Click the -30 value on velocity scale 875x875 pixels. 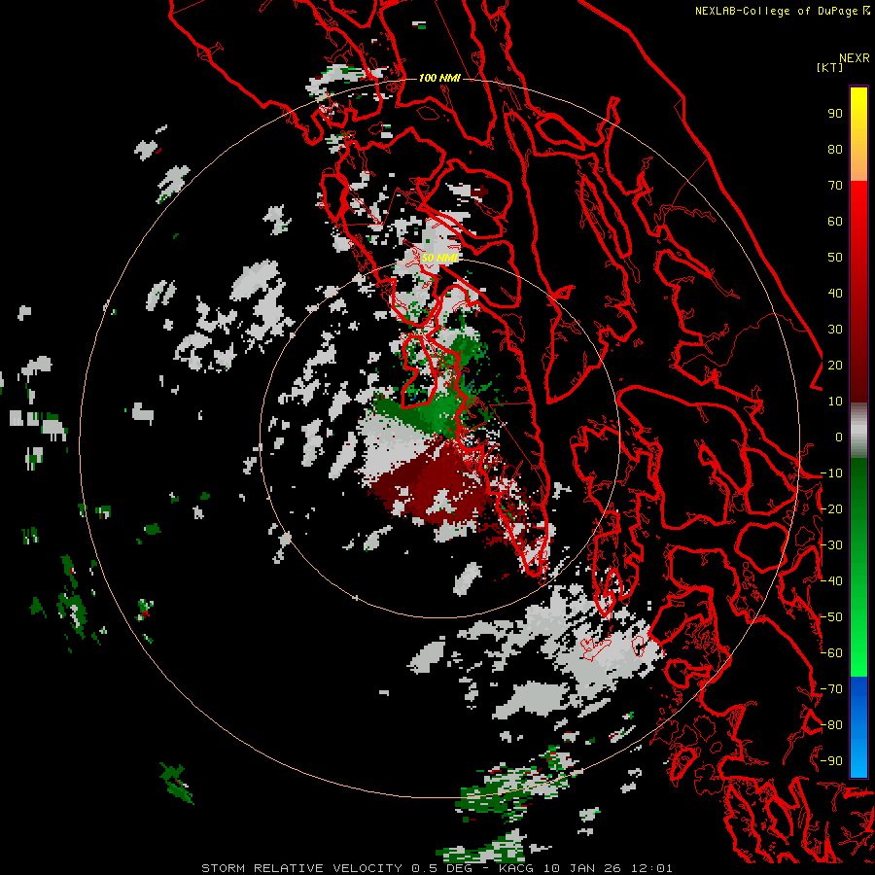pyautogui.click(x=831, y=545)
